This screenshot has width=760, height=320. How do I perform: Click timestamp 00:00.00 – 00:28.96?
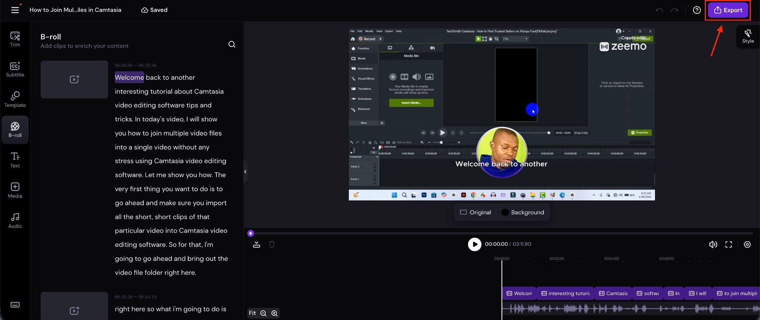135,65
